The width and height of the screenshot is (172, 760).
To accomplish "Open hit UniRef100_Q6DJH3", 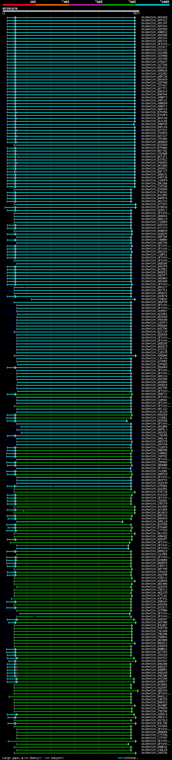I will click(154, 690).
